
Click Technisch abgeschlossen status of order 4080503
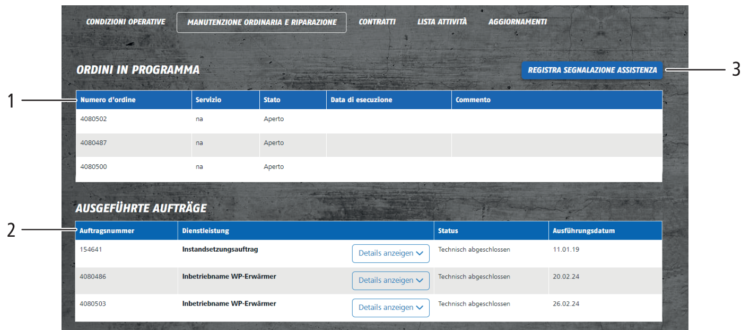(x=474, y=304)
